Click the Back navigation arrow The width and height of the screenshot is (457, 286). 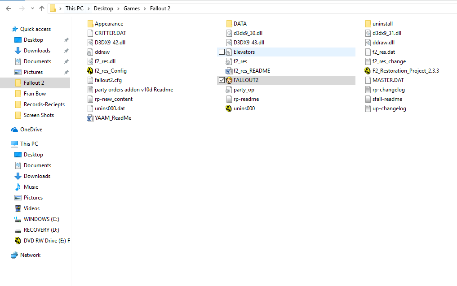pos(9,9)
